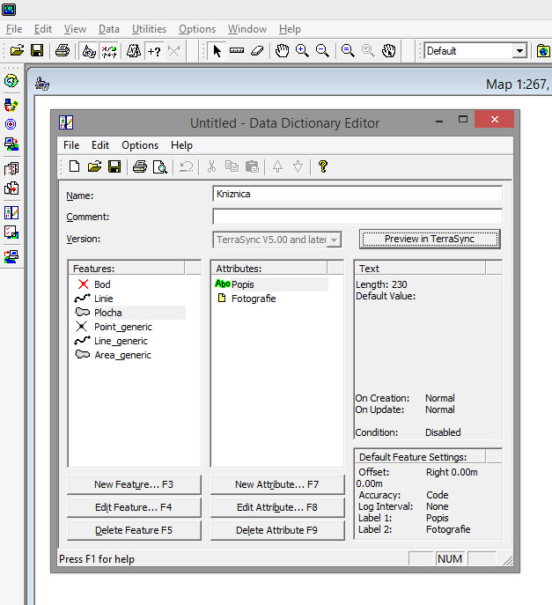Select the Point_generic feature
Viewport: 552px width, 605px height.
(123, 327)
